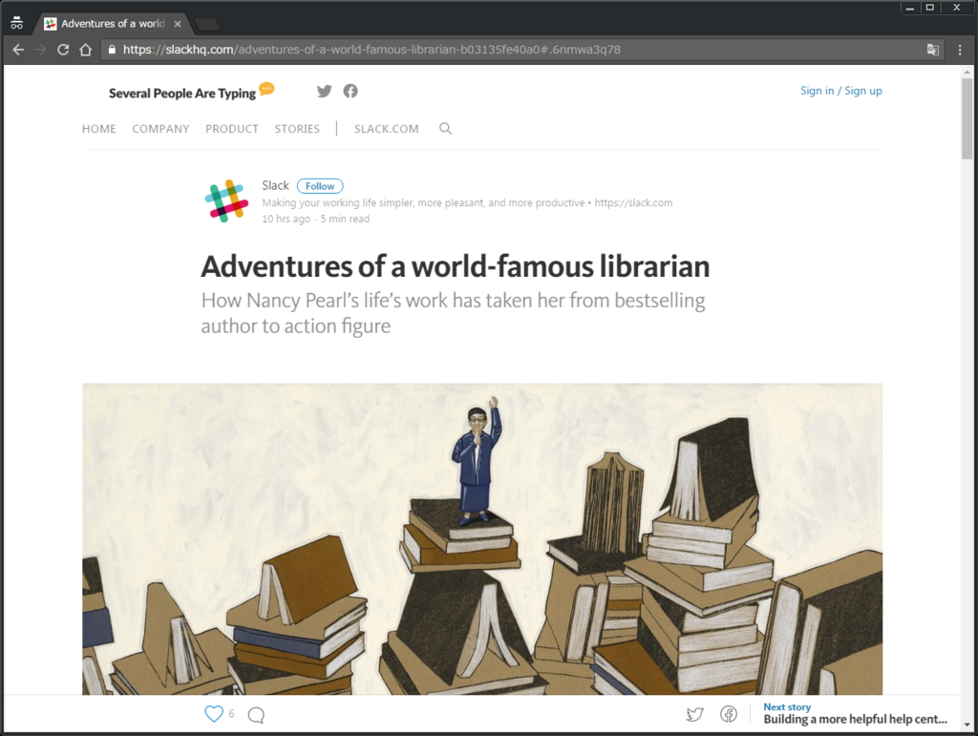Viewport: 978px width, 736px height.
Task: Click the Twitter icon in the site header
Action: pyautogui.click(x=325, y=91)
